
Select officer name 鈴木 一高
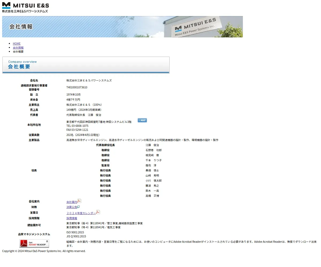152,191
